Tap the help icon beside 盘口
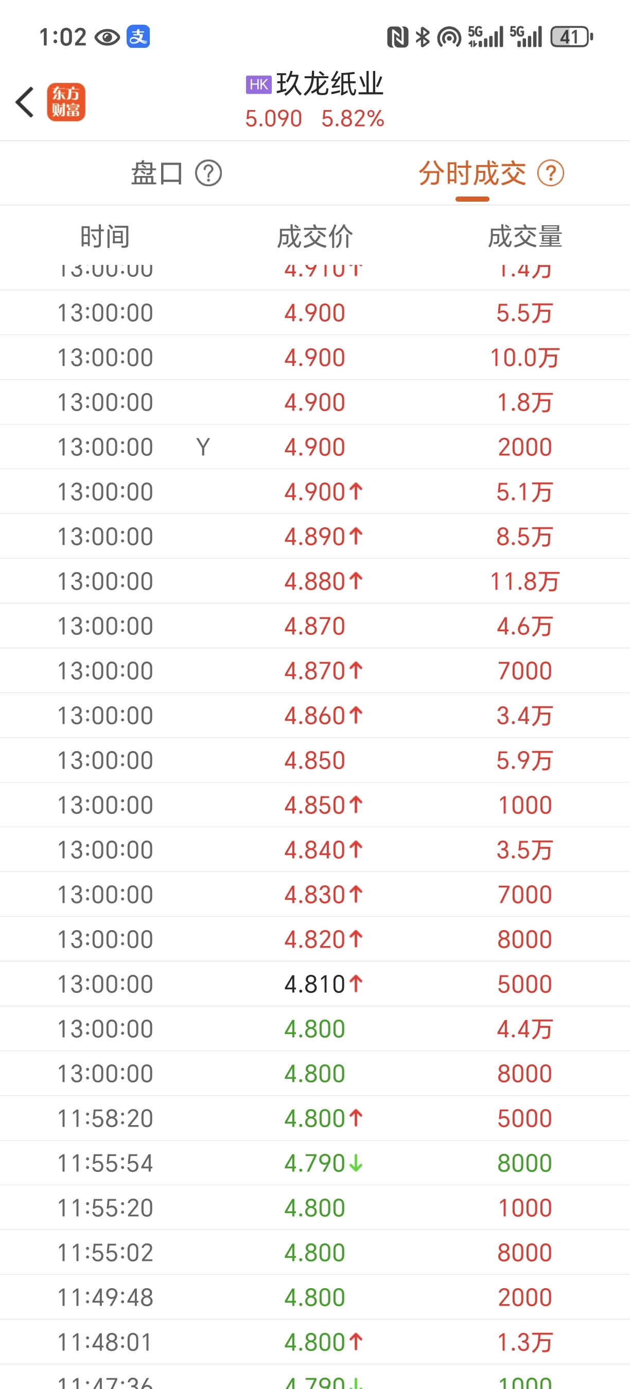This screenshot has height=1389, width=630. [208, 174]
